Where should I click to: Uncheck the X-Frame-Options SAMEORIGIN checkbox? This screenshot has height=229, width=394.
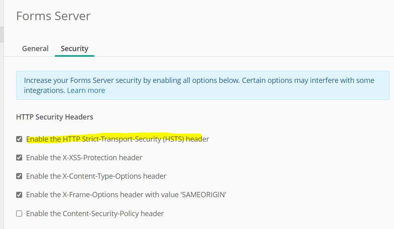pos(19,195)
